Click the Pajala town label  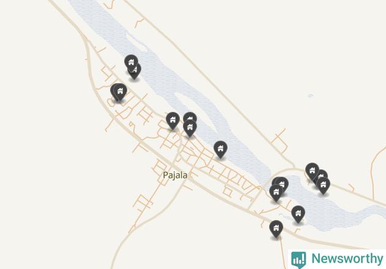tap(175, 175)
